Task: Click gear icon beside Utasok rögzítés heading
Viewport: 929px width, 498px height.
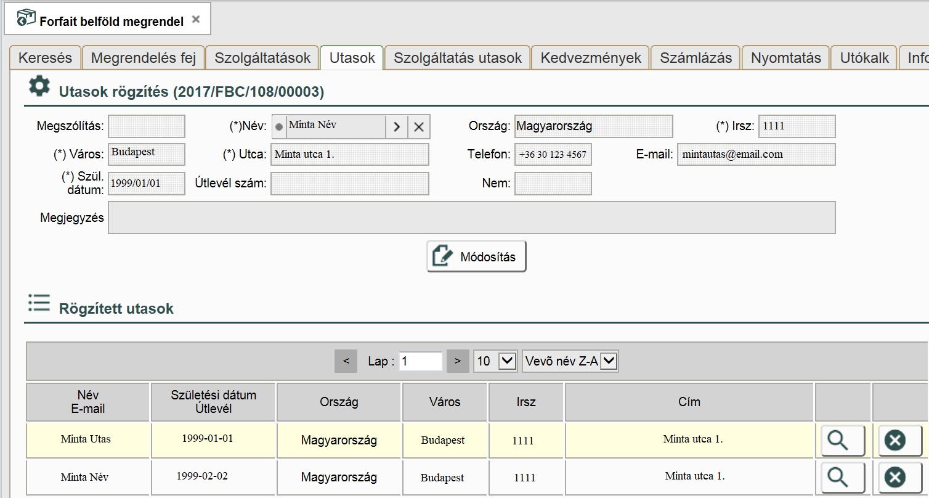Action: click(39, 87)
